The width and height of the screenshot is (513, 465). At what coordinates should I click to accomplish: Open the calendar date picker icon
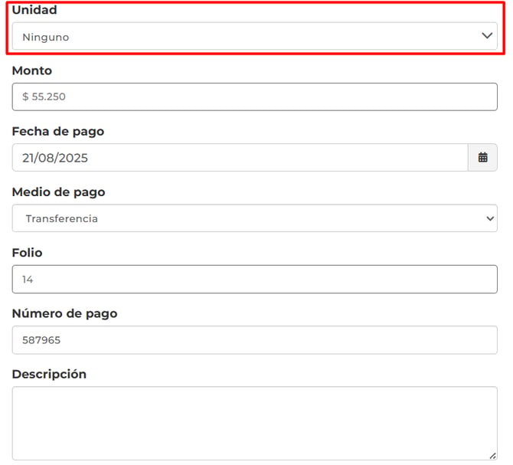(482, 158)
